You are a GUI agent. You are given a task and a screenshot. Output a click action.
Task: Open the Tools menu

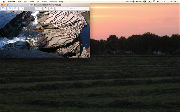point(44,1)
